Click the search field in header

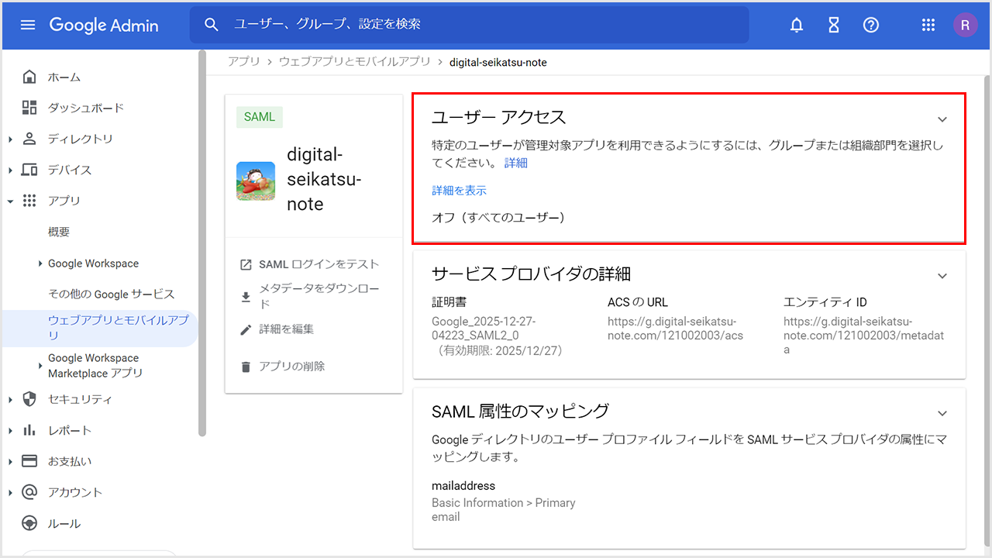(x=480, y=25)
